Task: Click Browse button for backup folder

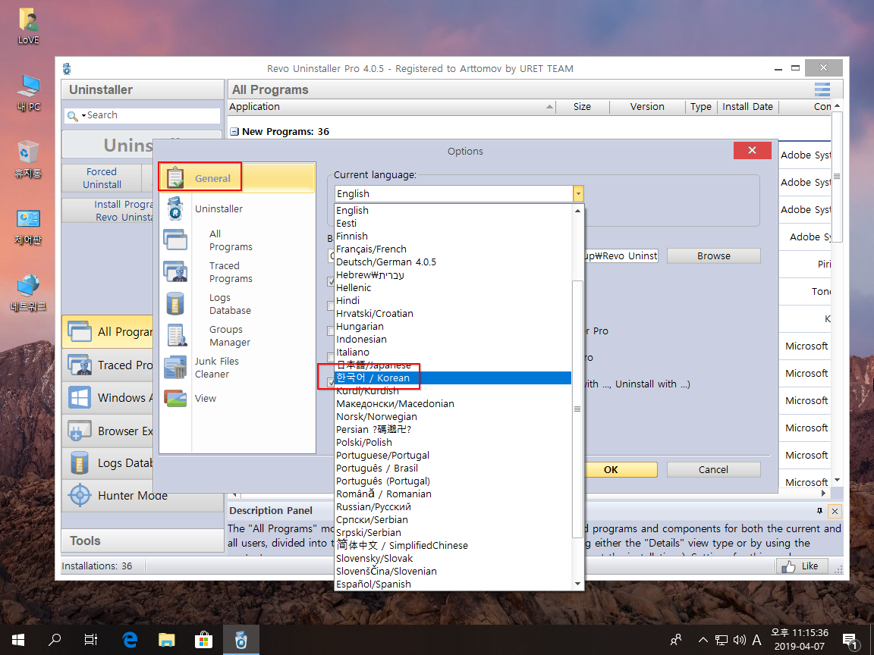Action: pyautogui.click(x=713, y=255)
